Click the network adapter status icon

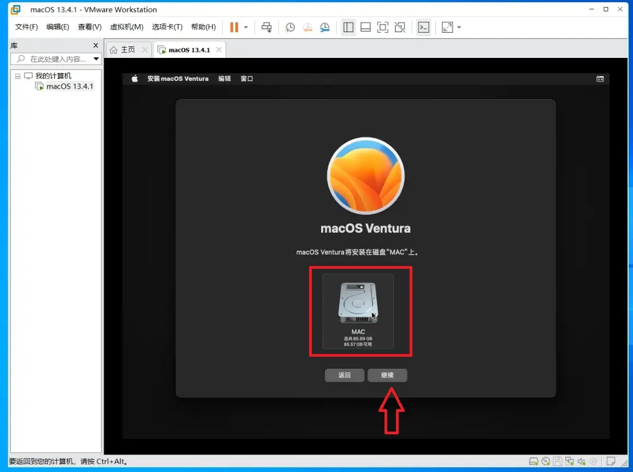click(570, 461)
